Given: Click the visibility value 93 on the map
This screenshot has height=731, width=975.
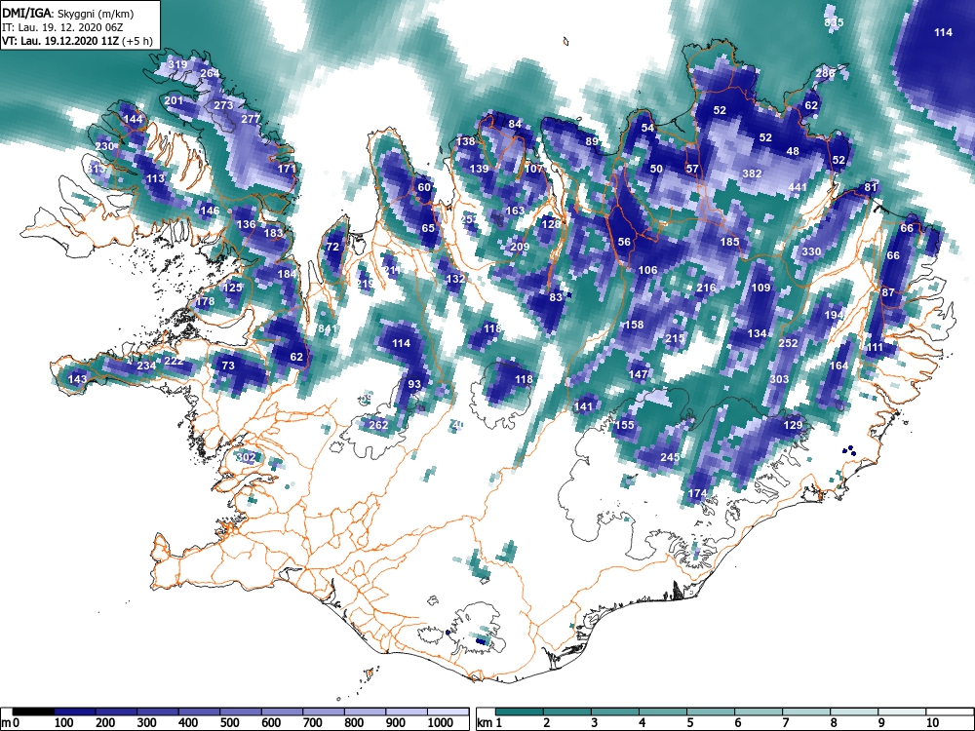Looking at the screenshot, I should click(x=414, y=385).
